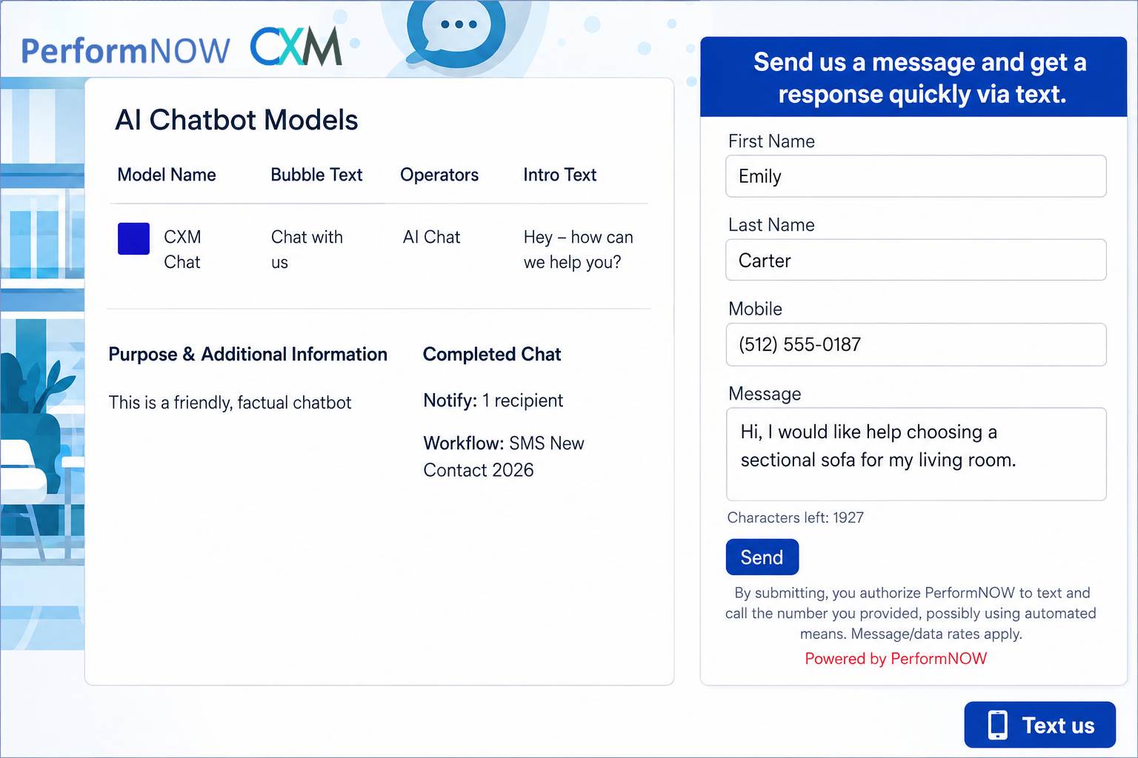The height and width of the screenshot is (758, 1138).
Task: Click the Purpose & Additional Information heading
Action: point(247,355)
